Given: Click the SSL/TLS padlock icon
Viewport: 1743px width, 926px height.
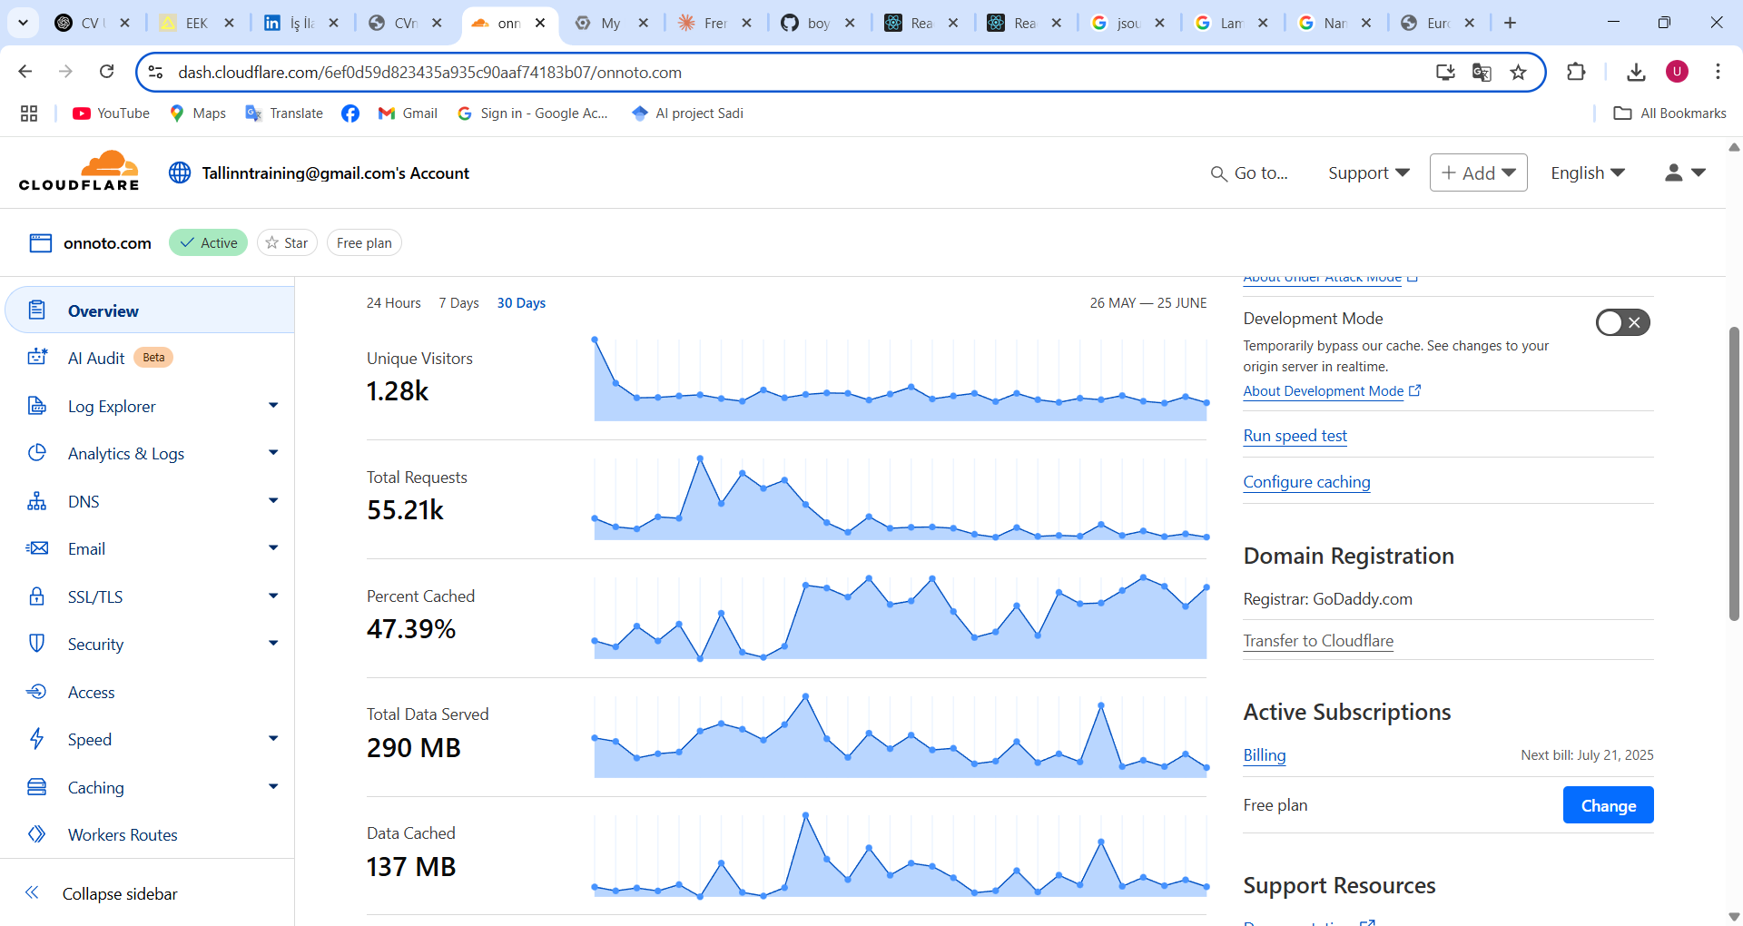Looking at the screenshot, I should click(x=36, y=596).
